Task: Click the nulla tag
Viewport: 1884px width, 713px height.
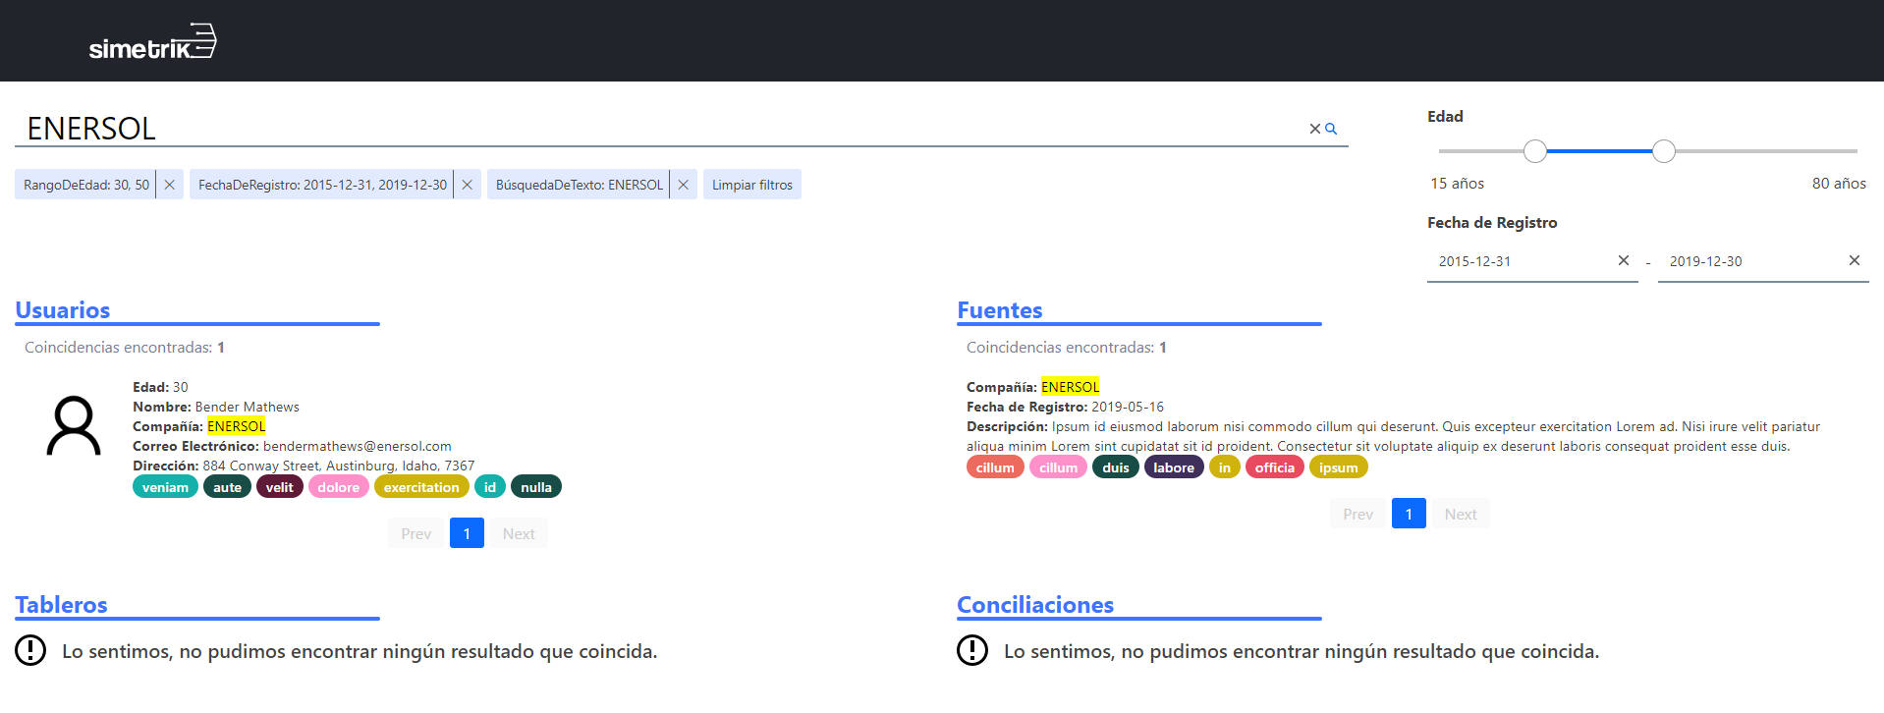Action: click(536, 487)
